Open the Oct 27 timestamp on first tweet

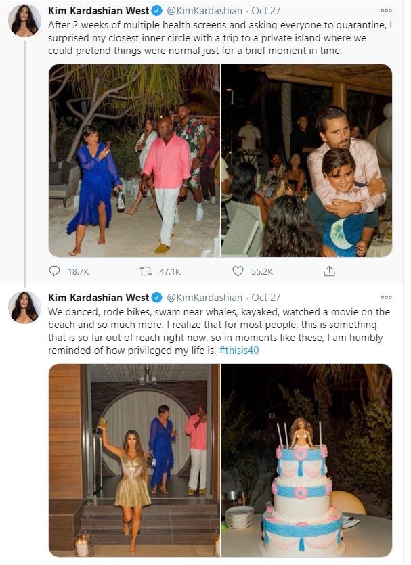(x=266, y=11)
